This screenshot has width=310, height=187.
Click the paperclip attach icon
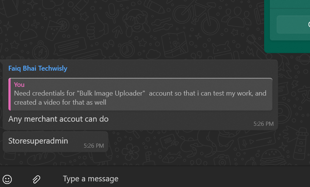coord(36,179)
